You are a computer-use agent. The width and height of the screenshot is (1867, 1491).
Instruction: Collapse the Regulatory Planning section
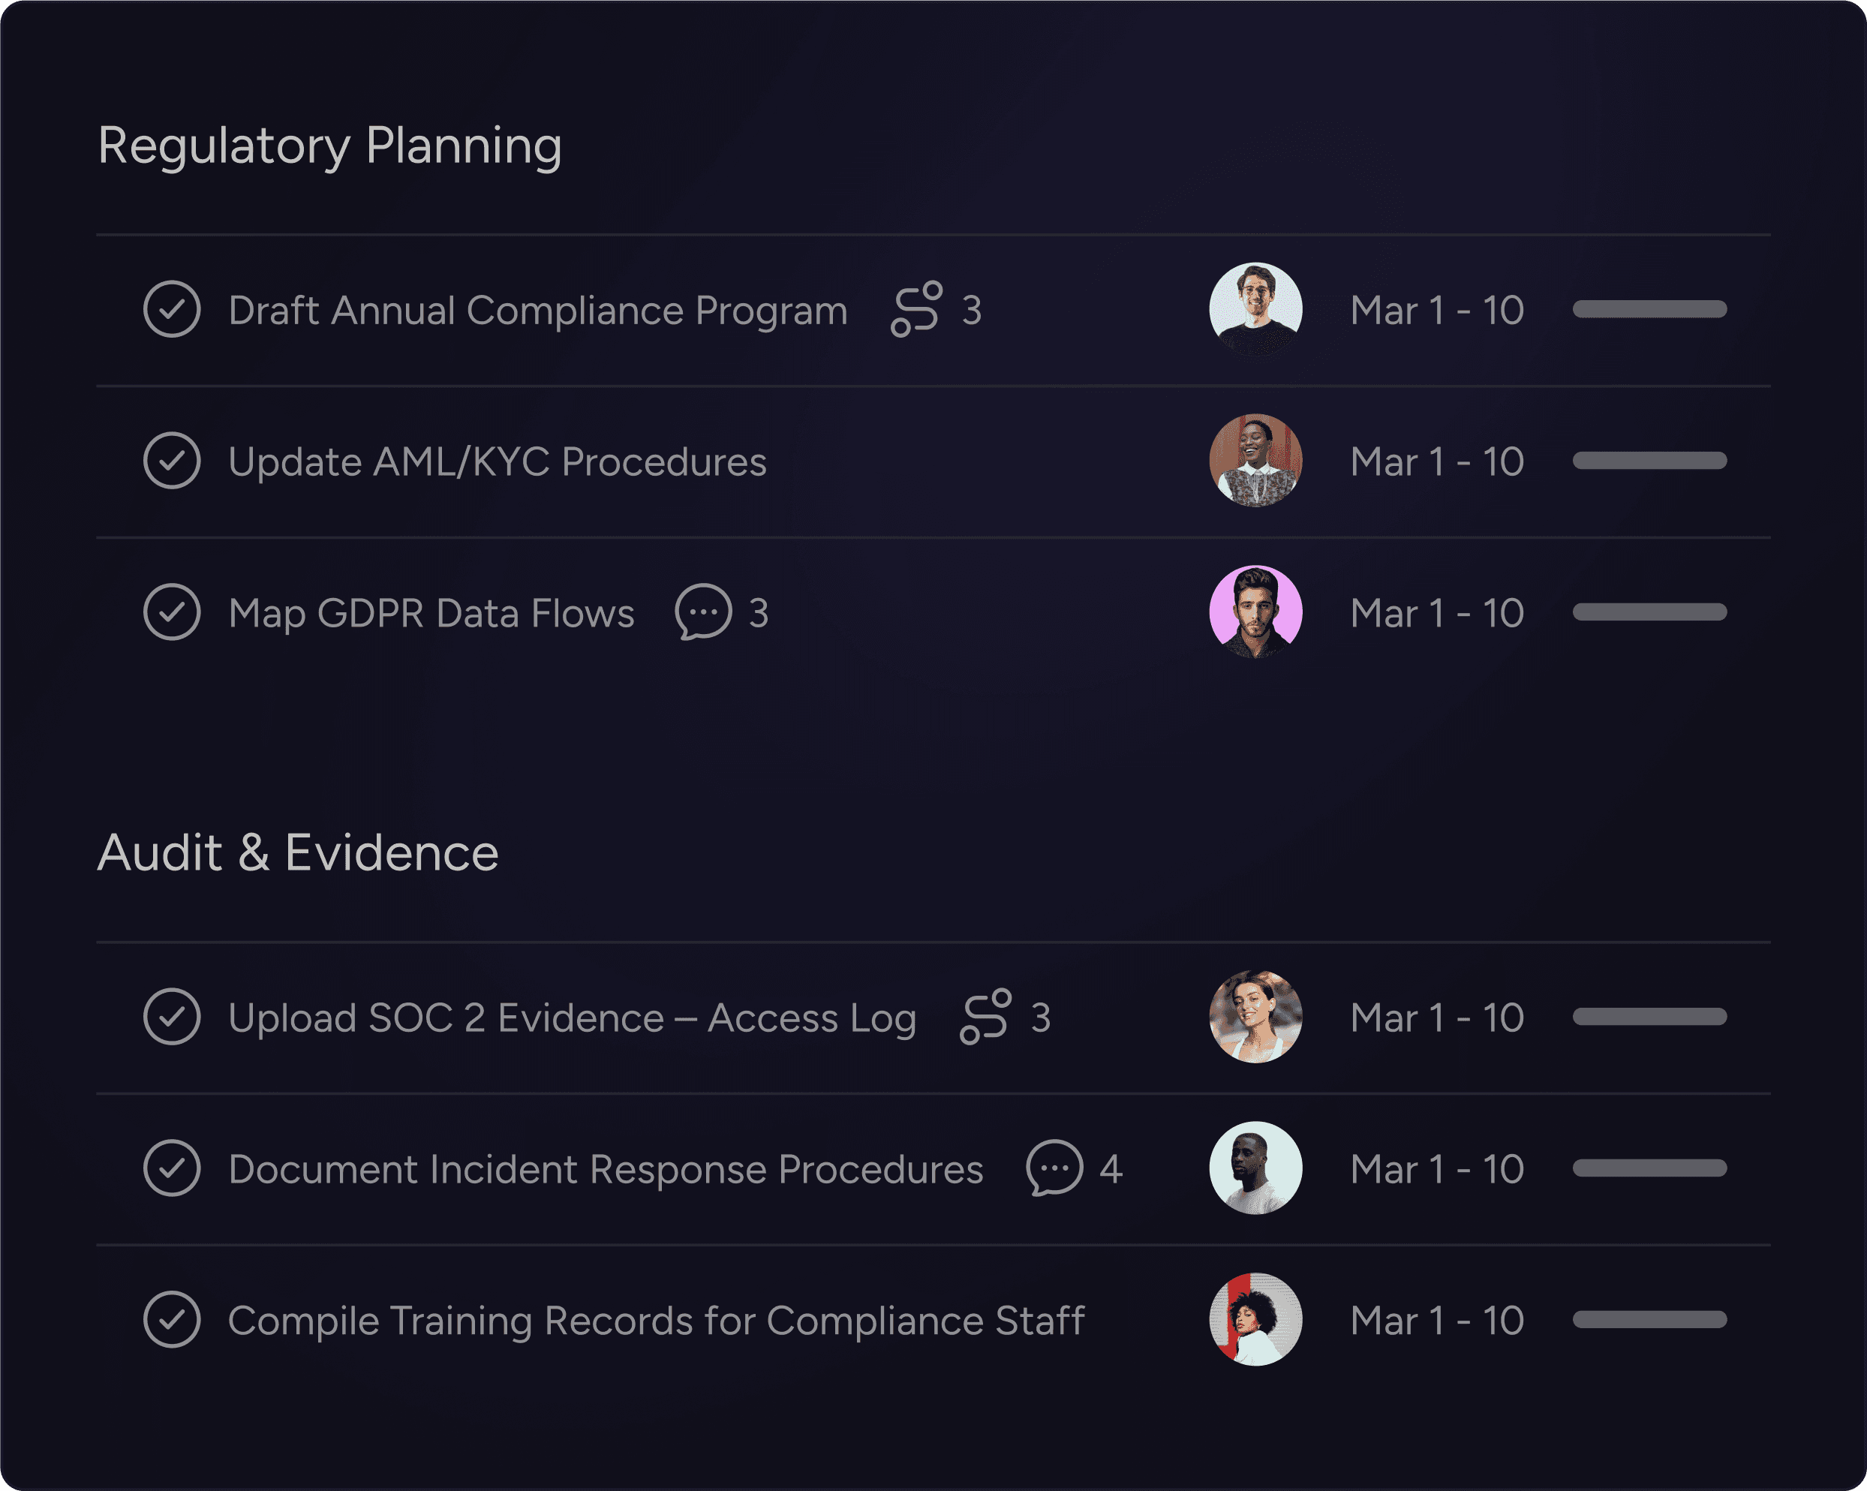click(x=331, y=145)
